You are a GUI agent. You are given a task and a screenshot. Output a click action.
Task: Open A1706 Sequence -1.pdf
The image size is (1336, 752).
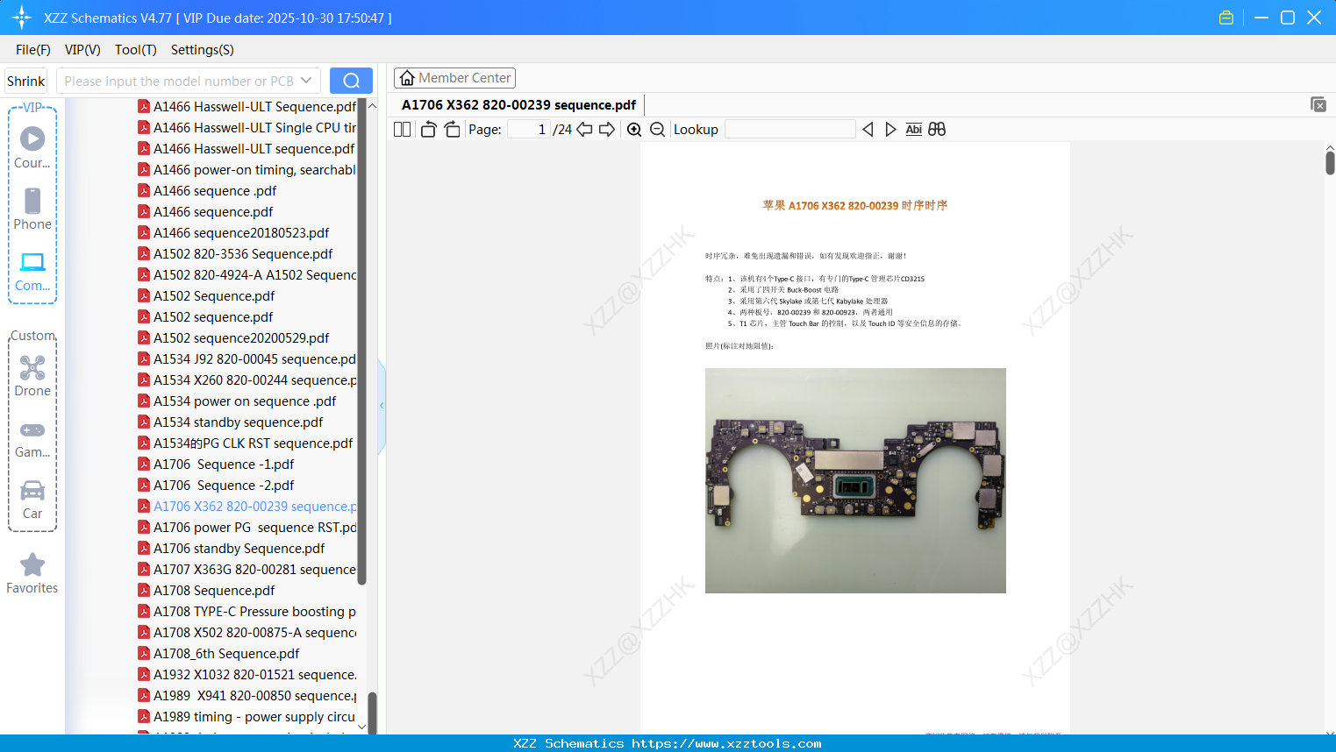(x=216, y=465)
